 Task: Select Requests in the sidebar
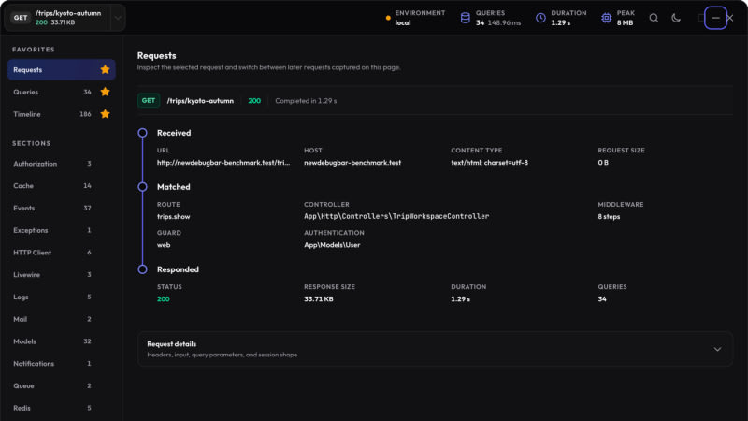coord(62,69)
